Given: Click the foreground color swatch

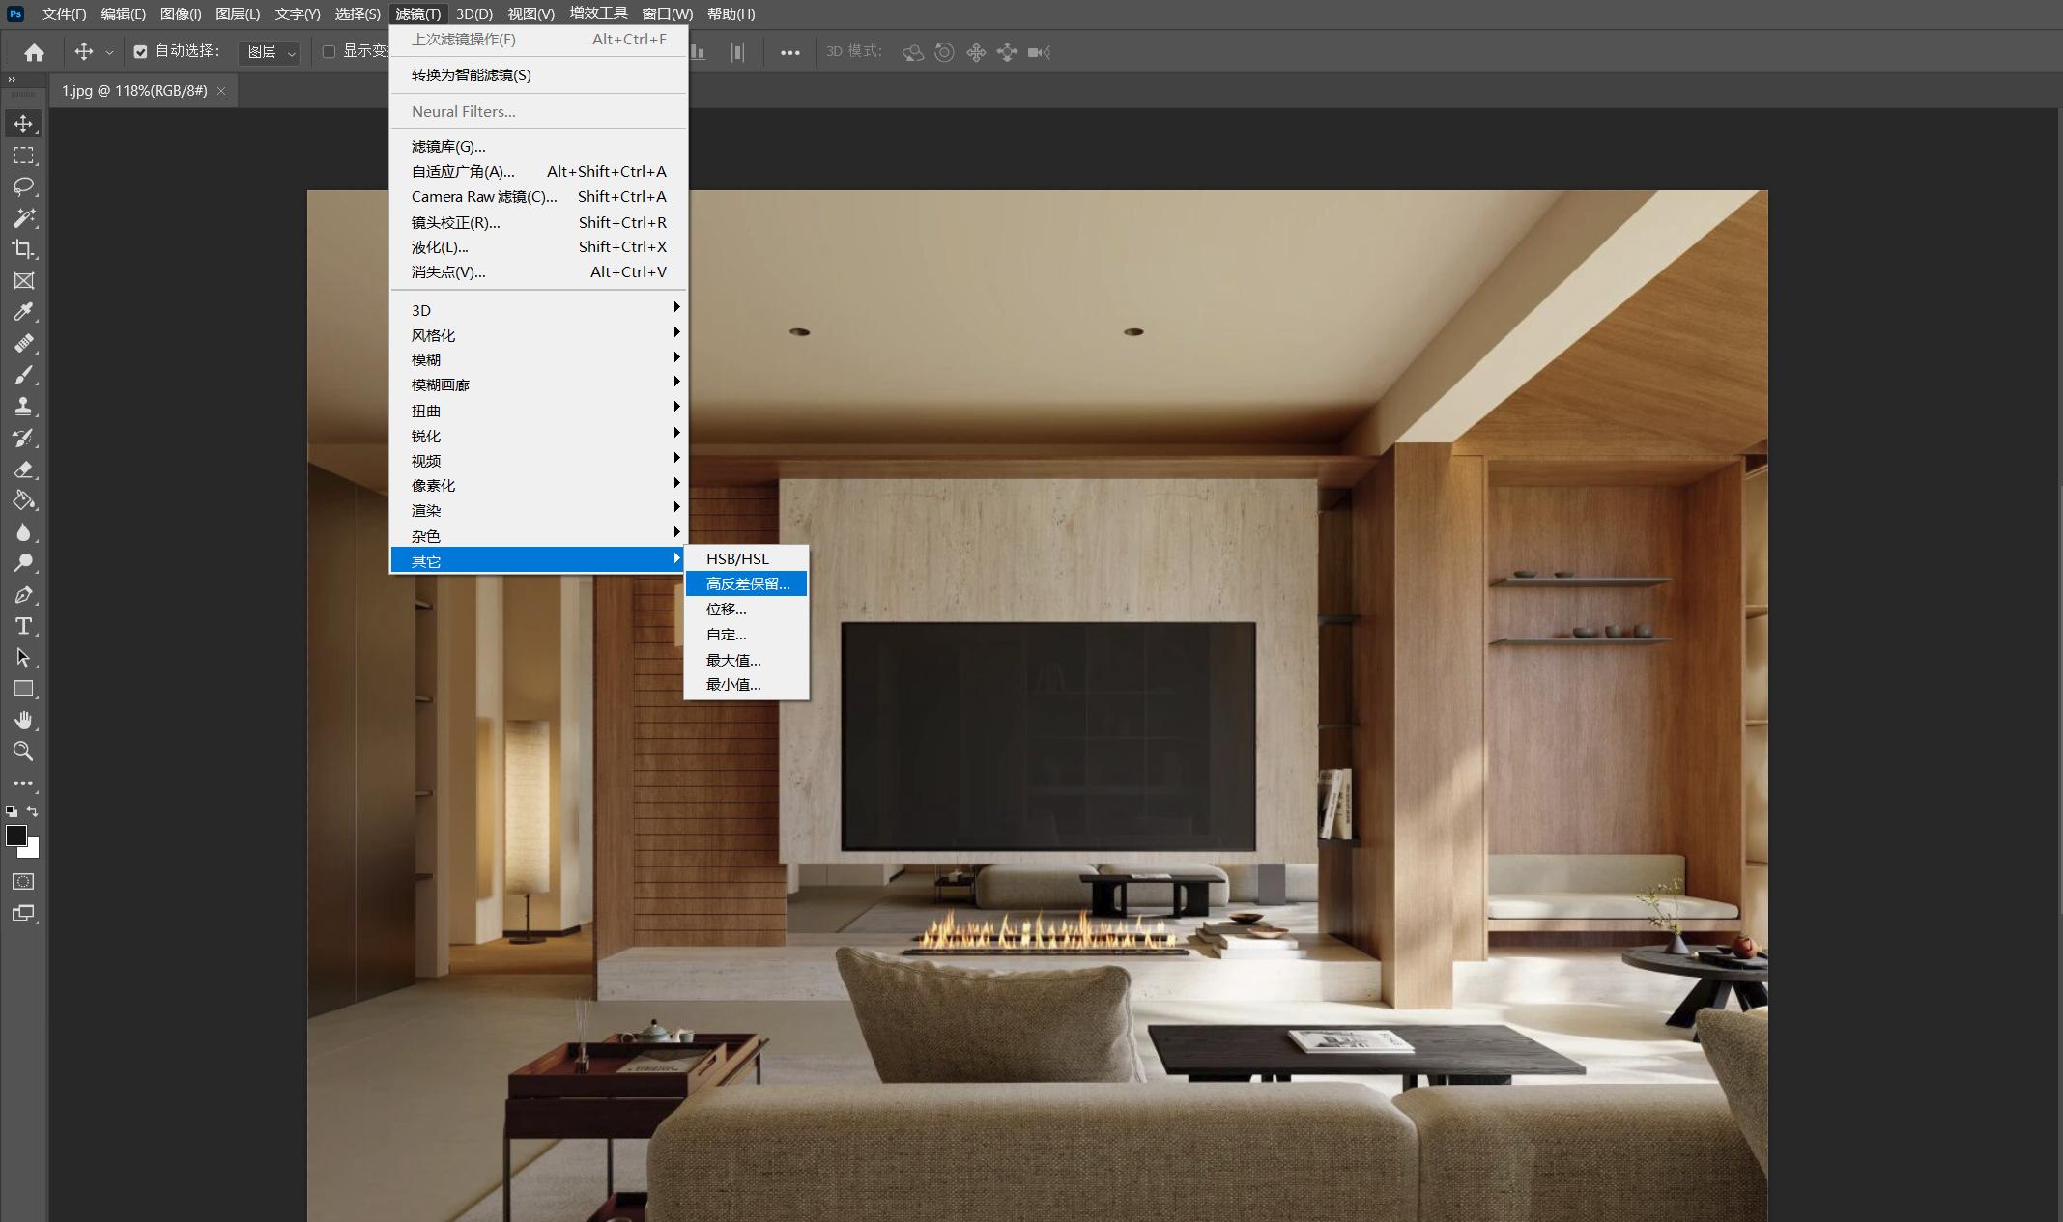Looking at the screenshot, I should pyautogui.click(x=15, y=837).
